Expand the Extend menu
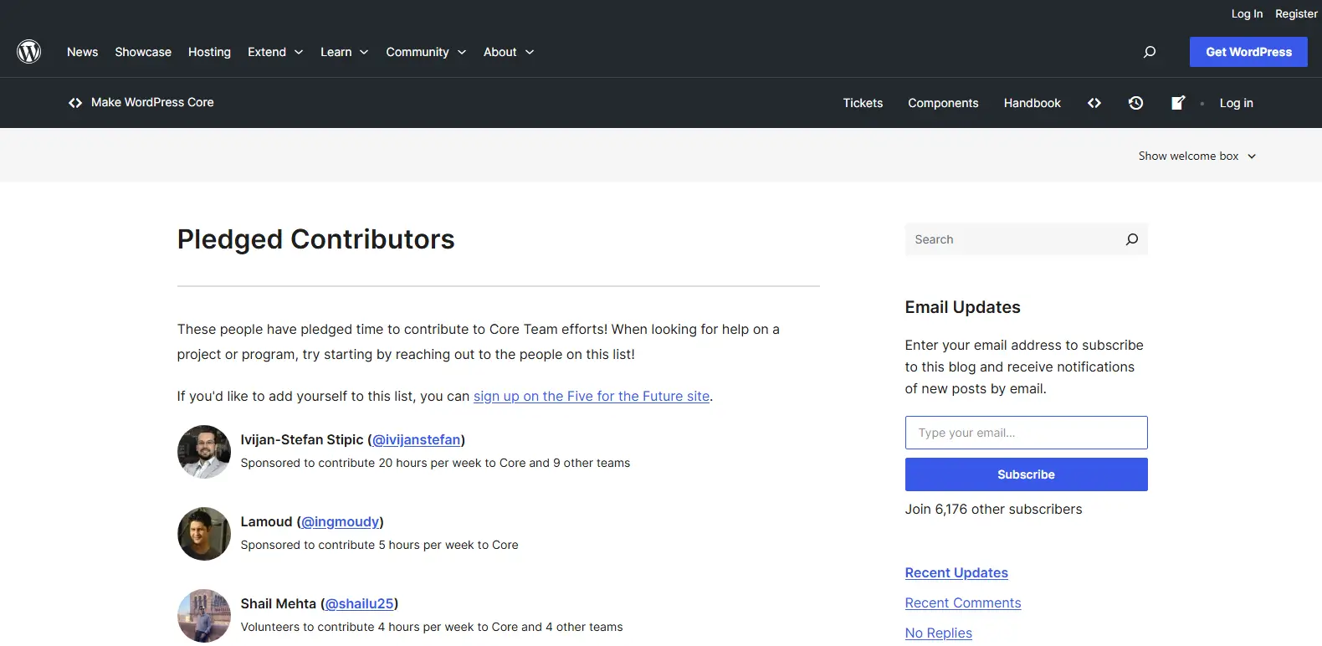The image size is (1322, 646). (275, 52)
